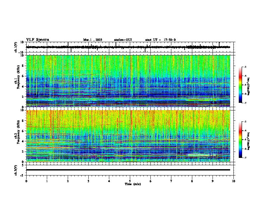Click the ch.1 voltage waveform trace
The image size is (263, 203).
pyautogui.click(x=128, y=47)
